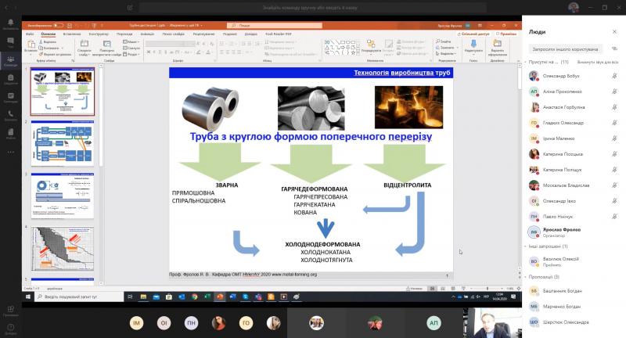Screen dimensions: 626x338
Task: Click the microphone icon next to Олександр Бобух
Action: (614, 76)
